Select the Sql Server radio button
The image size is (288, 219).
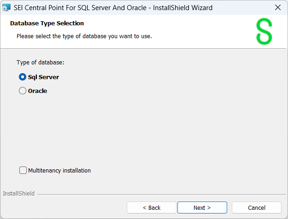coord(23,77)
